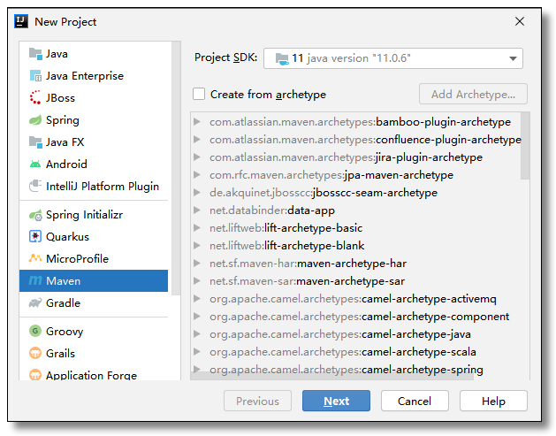Choose the Spring leaf icon

35,120
